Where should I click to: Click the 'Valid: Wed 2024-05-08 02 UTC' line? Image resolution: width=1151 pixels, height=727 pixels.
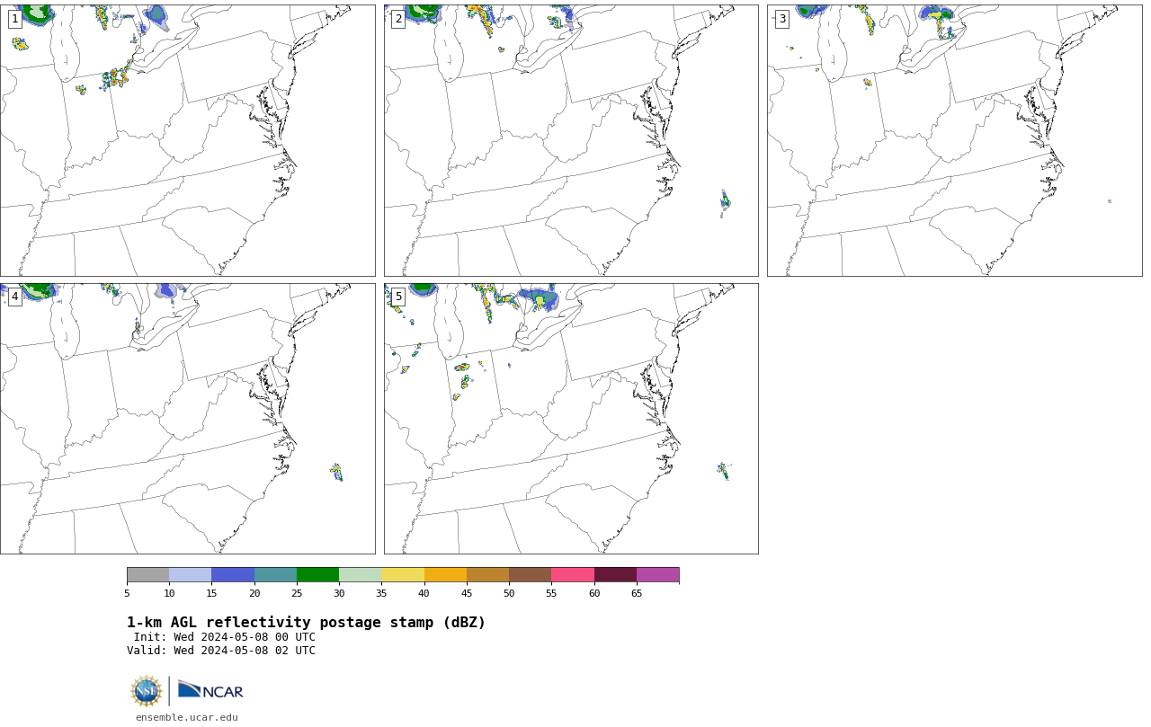pos(221,651)
